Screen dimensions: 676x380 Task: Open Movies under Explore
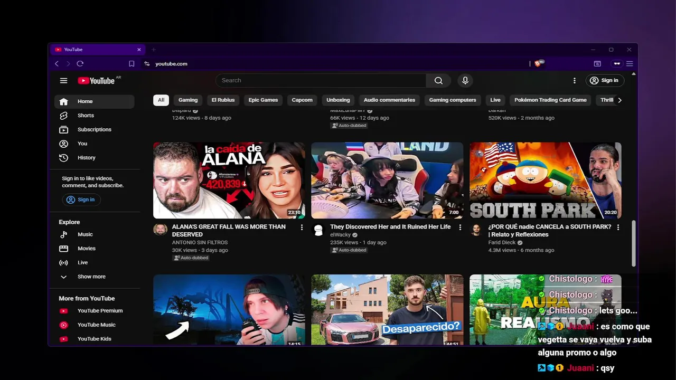pyautogui.click(x=95, y=249)
